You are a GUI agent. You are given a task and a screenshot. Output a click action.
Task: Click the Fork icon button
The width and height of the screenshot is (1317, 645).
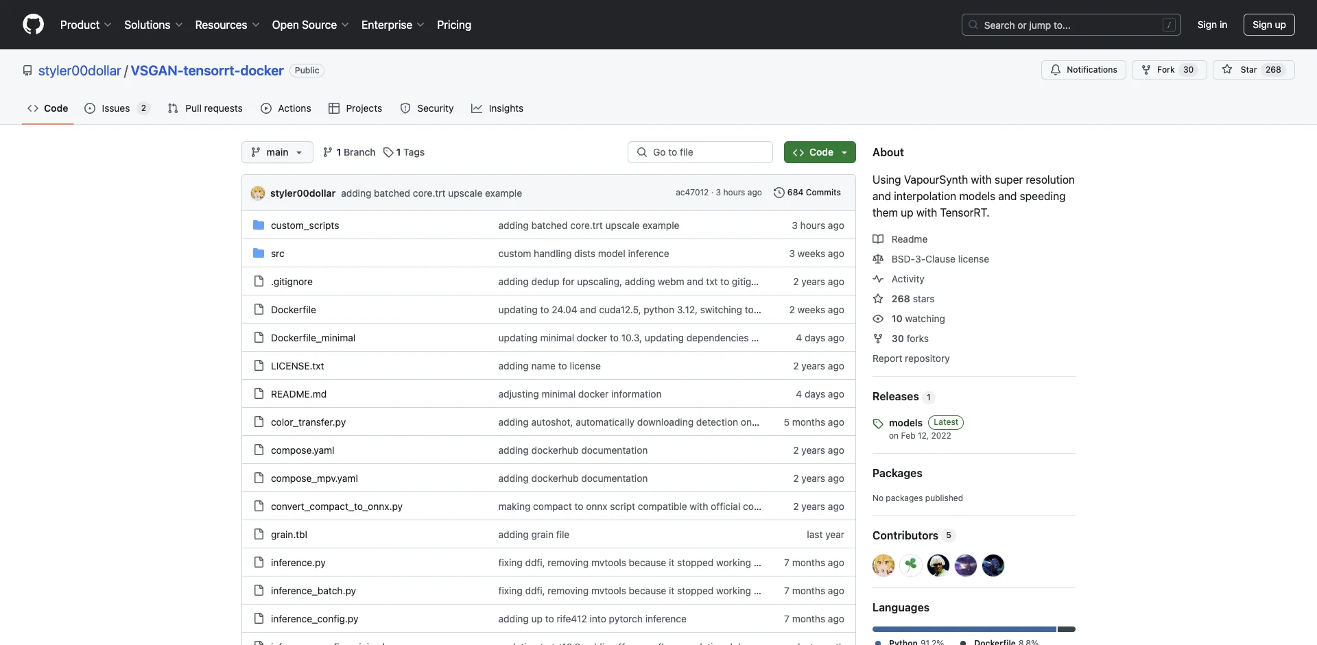[1146, 70]
